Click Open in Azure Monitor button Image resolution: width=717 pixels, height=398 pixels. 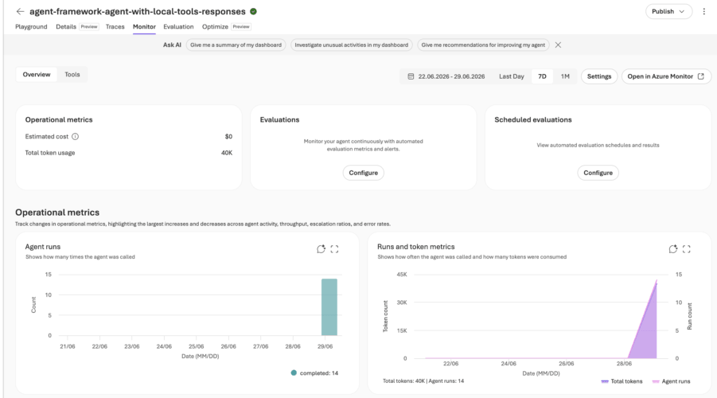[666, 76]
